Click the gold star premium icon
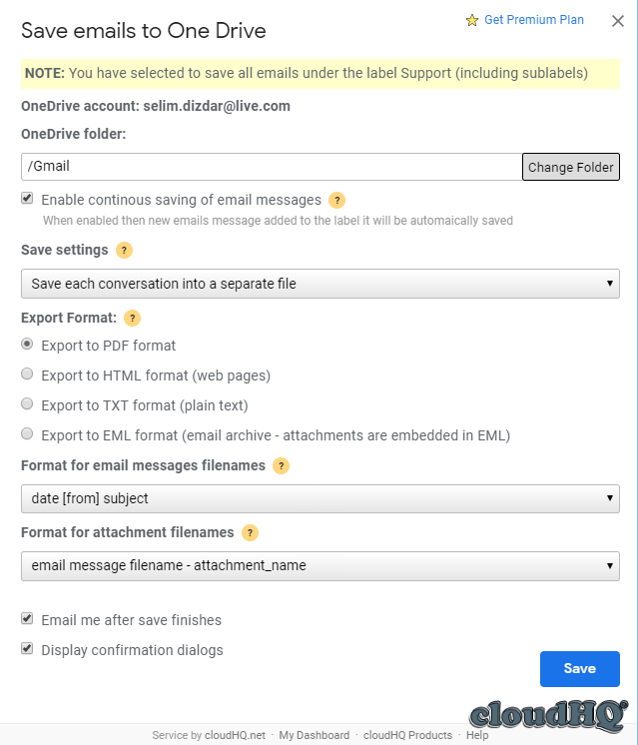The image size is (638, 745). [x=472, y=20]
